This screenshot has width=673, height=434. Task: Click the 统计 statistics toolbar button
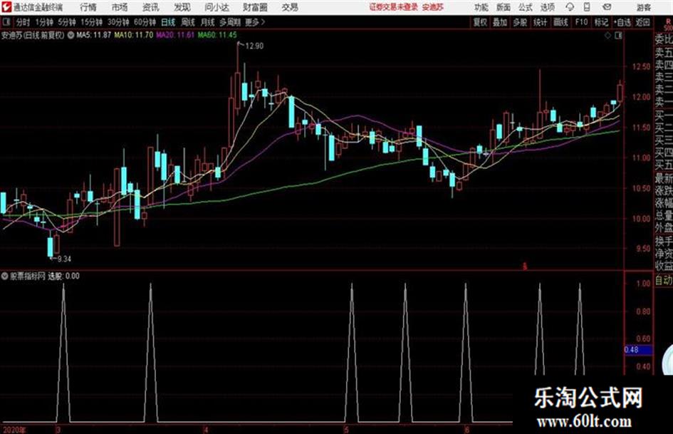541,22
